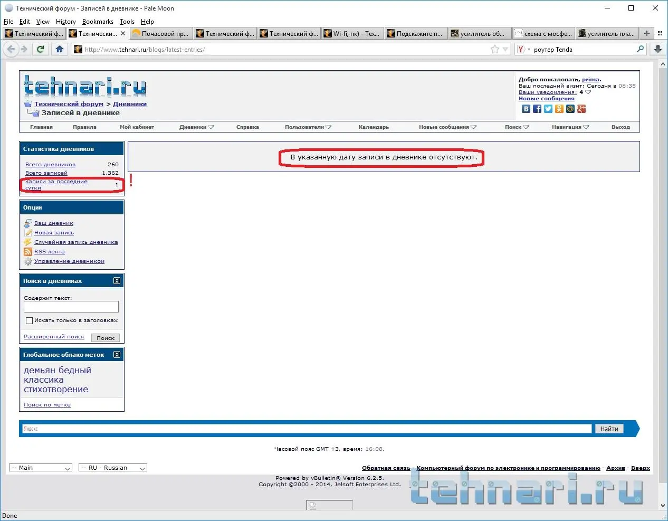Click the 'Содержит текст' input field

click(71, 307)
